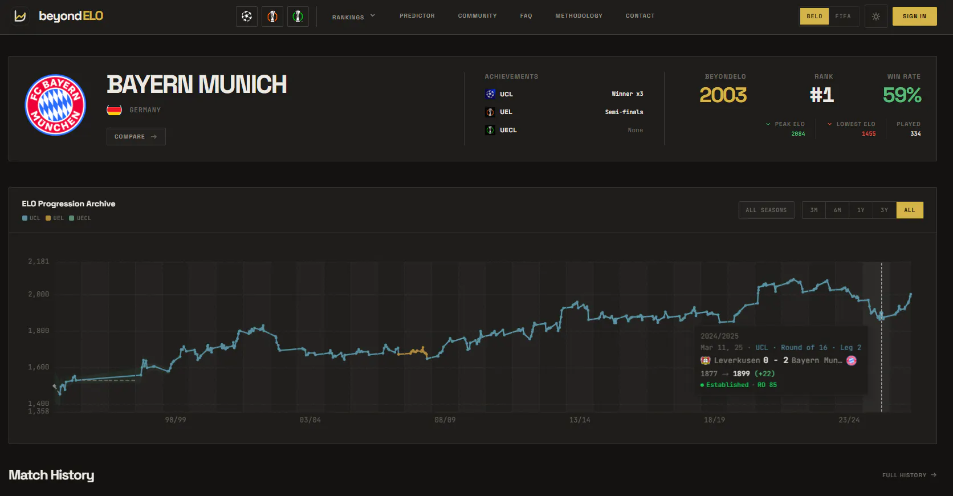Click the Lowest ELO value 1455
This screenshot has height=496, width=953.
pos(869,134)
